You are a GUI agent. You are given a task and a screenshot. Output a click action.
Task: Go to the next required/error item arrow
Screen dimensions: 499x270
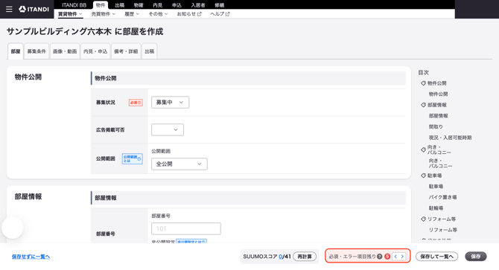[x=403, y=257]
